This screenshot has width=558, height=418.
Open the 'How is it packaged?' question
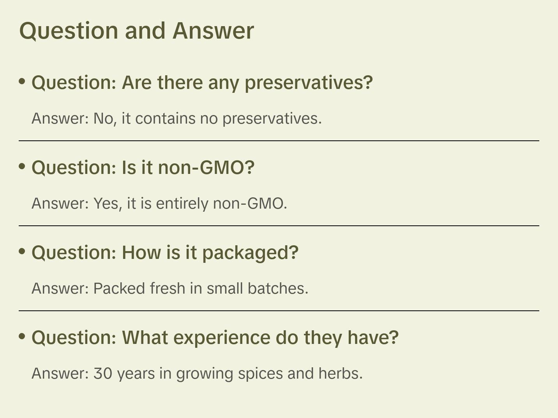click(x=165, y=253)
